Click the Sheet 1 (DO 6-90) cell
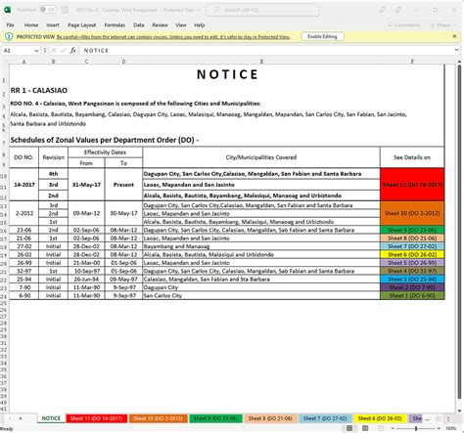The image size is (464, 433). pyautogui.click(x=412, y=295)
